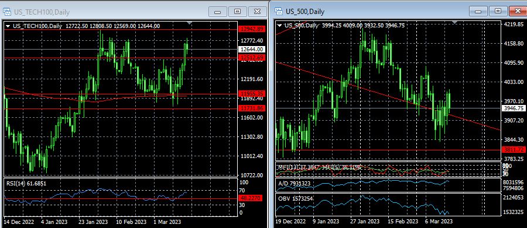Minimize the US_500 chart window
The width and height of the screenshot is (527, 228).
click(x=478, y=12)
